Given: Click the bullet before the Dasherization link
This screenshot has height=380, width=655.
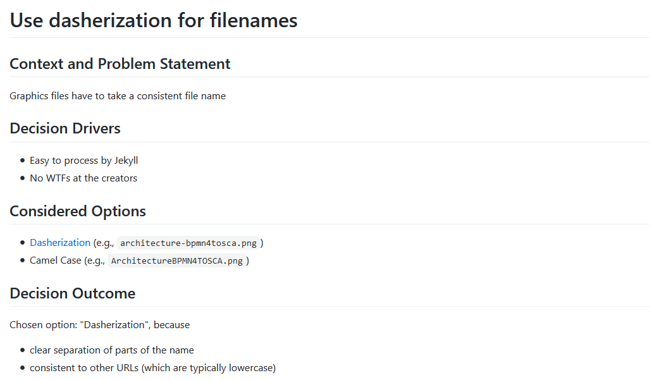Looking at the screenshot, I should click(23, 243).
